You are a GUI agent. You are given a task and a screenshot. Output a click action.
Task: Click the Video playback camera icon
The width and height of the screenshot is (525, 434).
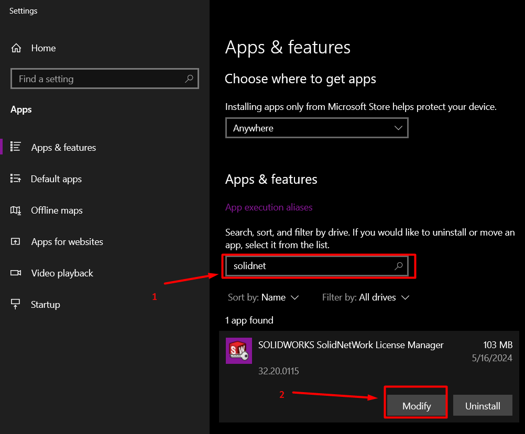pos(16,273)
